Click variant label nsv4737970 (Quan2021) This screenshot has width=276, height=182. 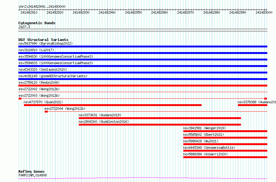[43, 102]
